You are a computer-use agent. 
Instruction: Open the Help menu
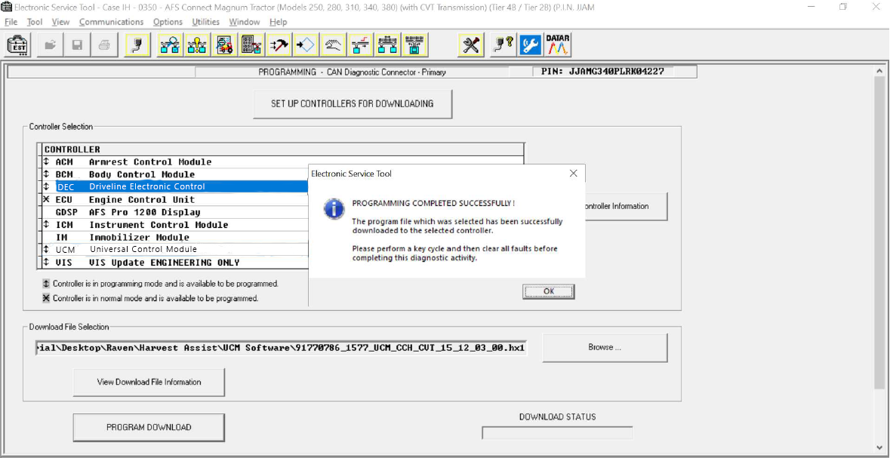(278, 22)
